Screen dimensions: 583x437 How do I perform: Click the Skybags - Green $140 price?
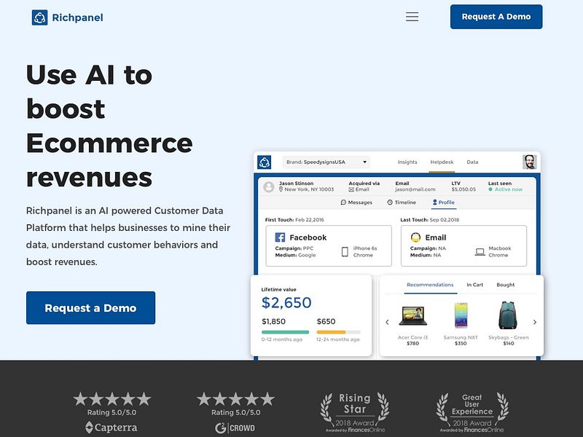click(508, 344)
